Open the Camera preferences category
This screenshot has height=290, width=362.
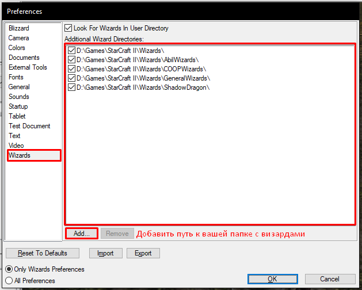(18, 38)
